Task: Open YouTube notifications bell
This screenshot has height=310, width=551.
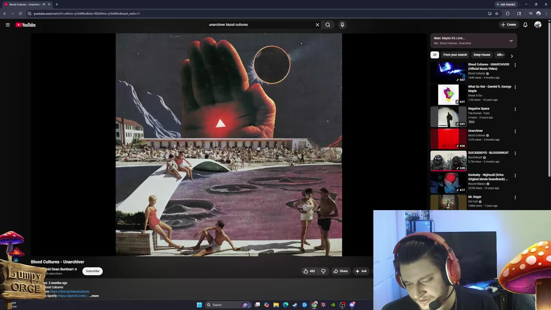Action: click(525, 25)
